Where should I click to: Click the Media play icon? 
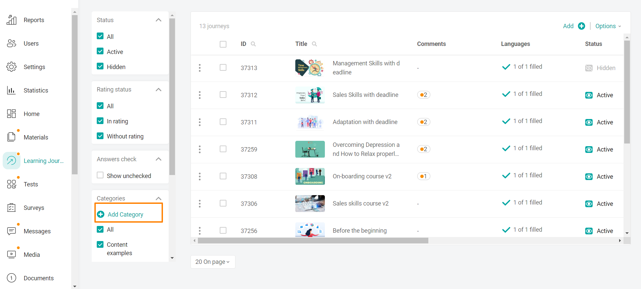point(11,254)
